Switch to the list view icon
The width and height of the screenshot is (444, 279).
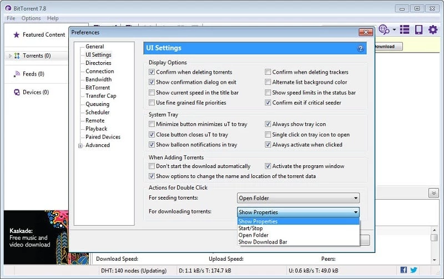tap(404, 29)
